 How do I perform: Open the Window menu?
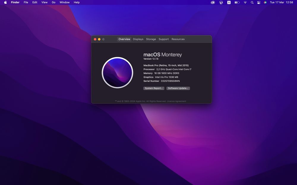(x=64, y=2)
